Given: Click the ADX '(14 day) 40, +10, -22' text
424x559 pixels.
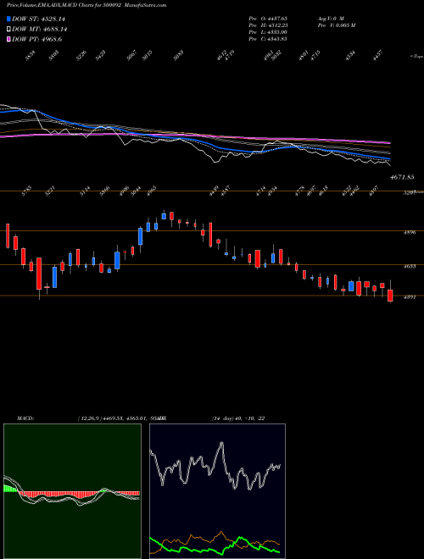Looking at the screenshot, I should click(238, 418).
